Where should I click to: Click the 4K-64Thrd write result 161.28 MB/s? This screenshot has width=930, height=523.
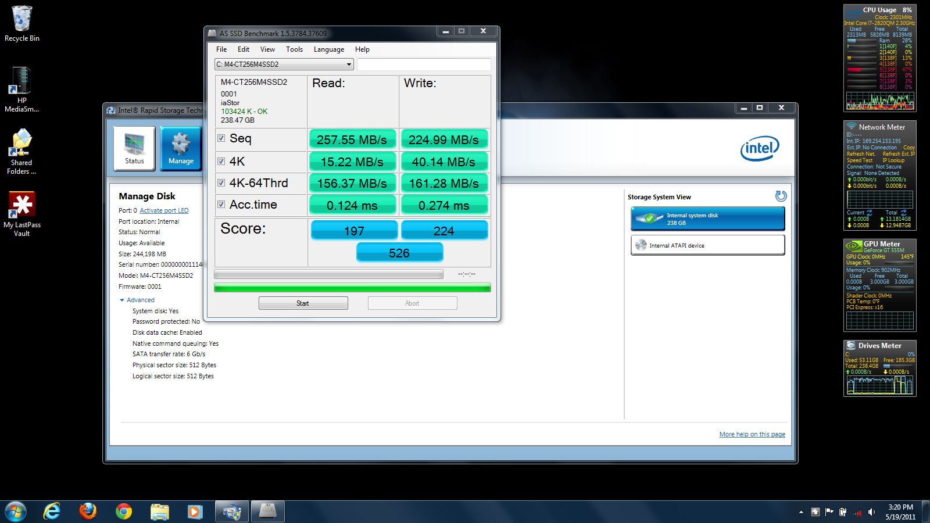click(444, 183)
